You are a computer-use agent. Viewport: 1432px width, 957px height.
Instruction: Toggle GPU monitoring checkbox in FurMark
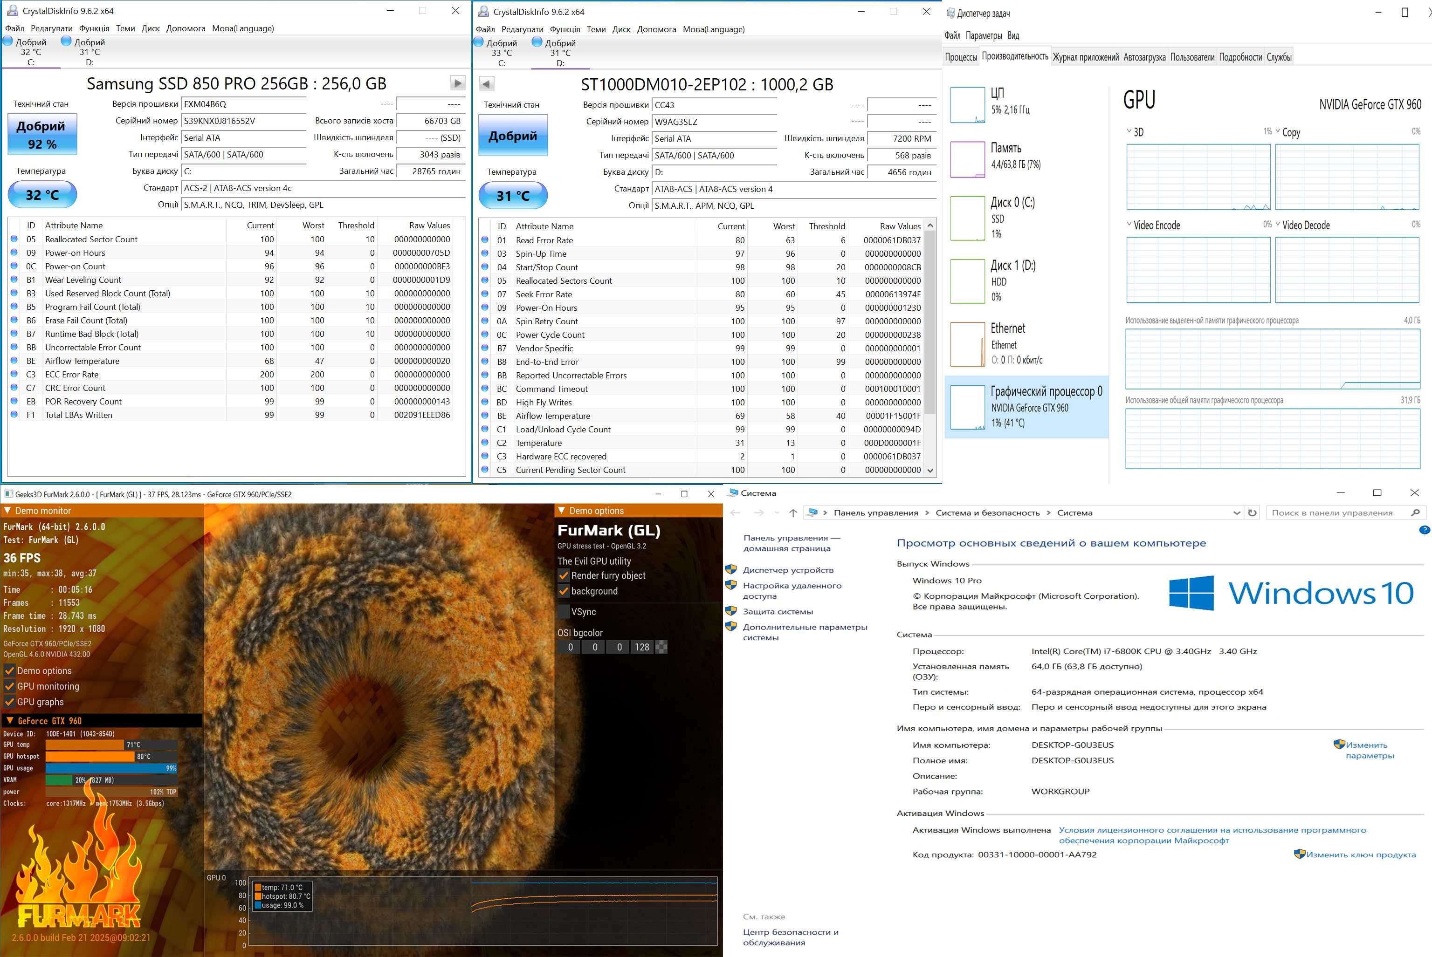[10, 686]
